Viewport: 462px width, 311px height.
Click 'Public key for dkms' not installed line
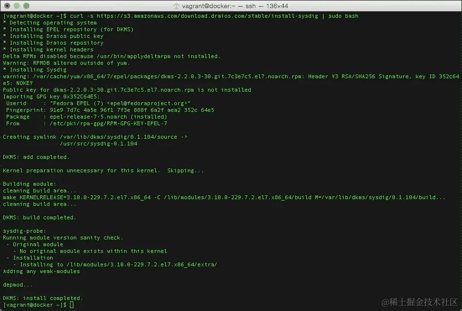127,90
